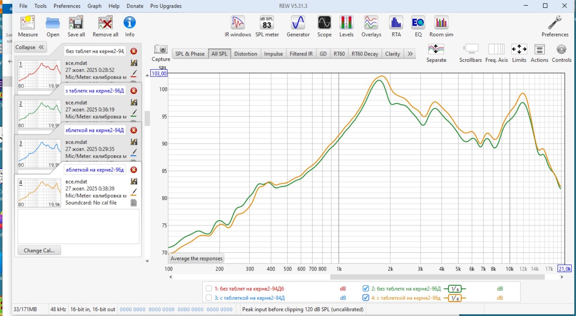The width and height of the screenshot is (576, 316).
Task: Change trace colour line for measurement 1
Action: coord(134,74)
